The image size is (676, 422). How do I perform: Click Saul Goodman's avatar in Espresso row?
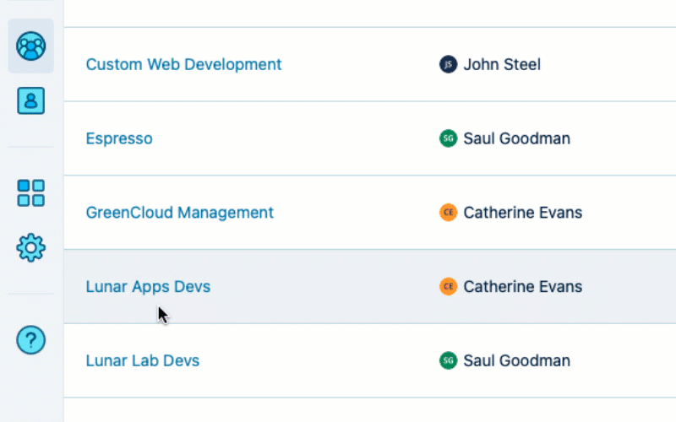(x=448, y=138)
